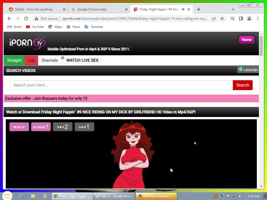The width and height of the screenshot is (267, 200).
Task: Click the browser forward arrow
Action: [x=18, y=18]
